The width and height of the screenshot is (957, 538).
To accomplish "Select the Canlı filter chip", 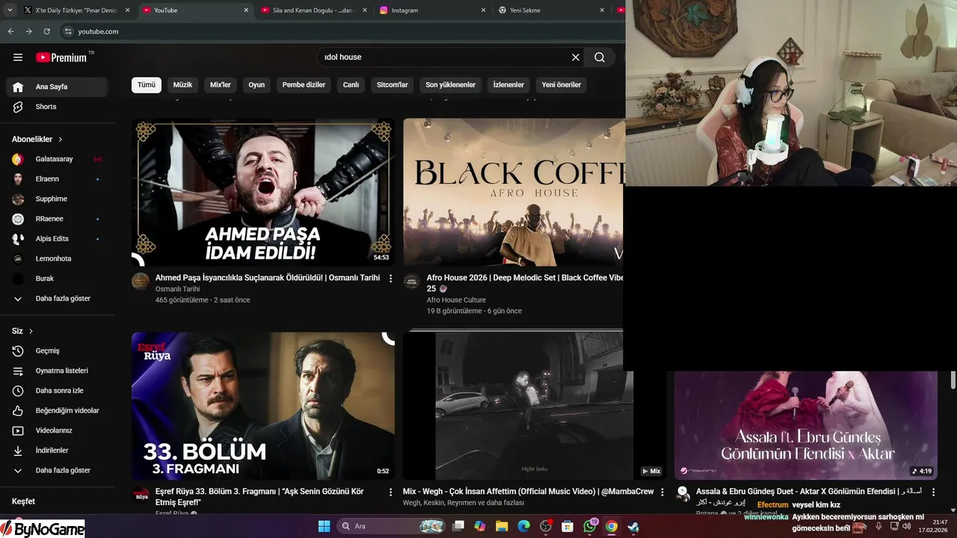I will [x=351, y=85].
